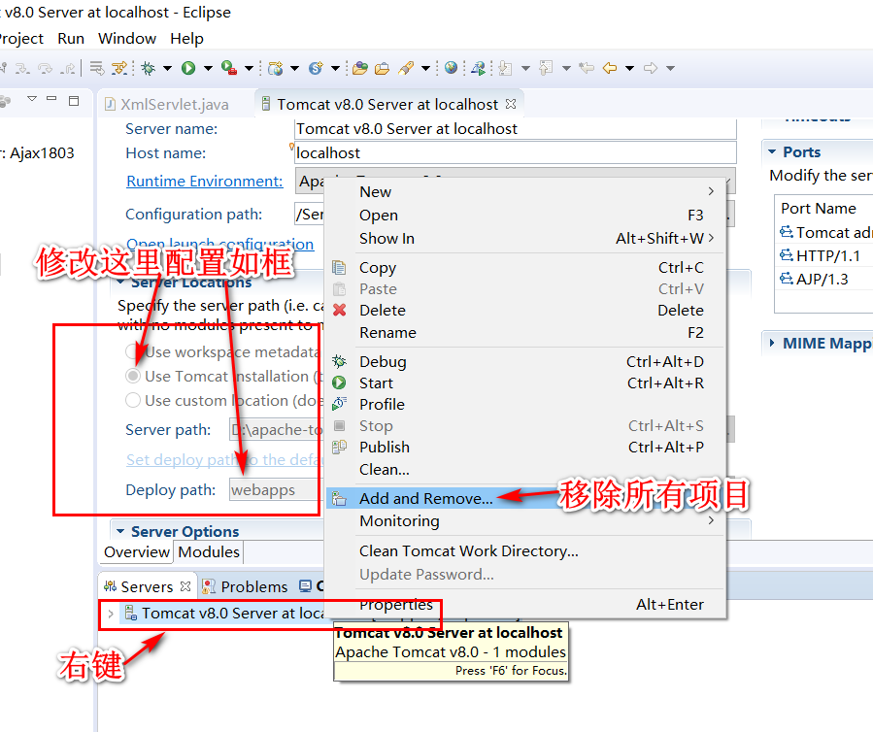Choose Copy from the context menu

coord(525,268)
